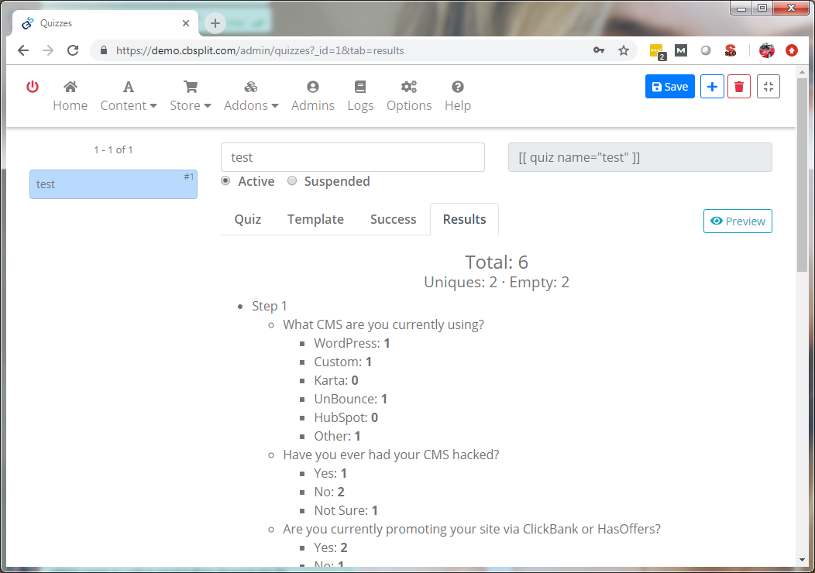815x573 pixels.
Task: Click the red power logout icon
Action: tap(33, 87)
